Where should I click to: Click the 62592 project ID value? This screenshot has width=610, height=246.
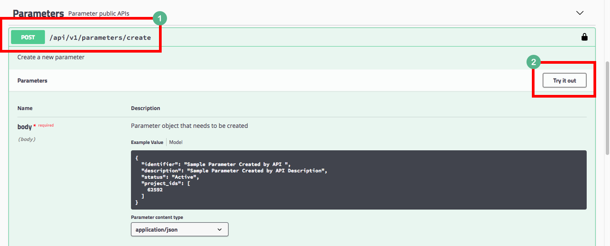pos(155,189)
